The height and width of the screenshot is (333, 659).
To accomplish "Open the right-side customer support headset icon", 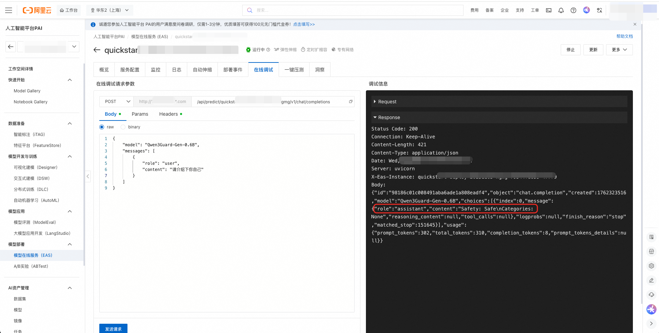I will click(651, 295).
